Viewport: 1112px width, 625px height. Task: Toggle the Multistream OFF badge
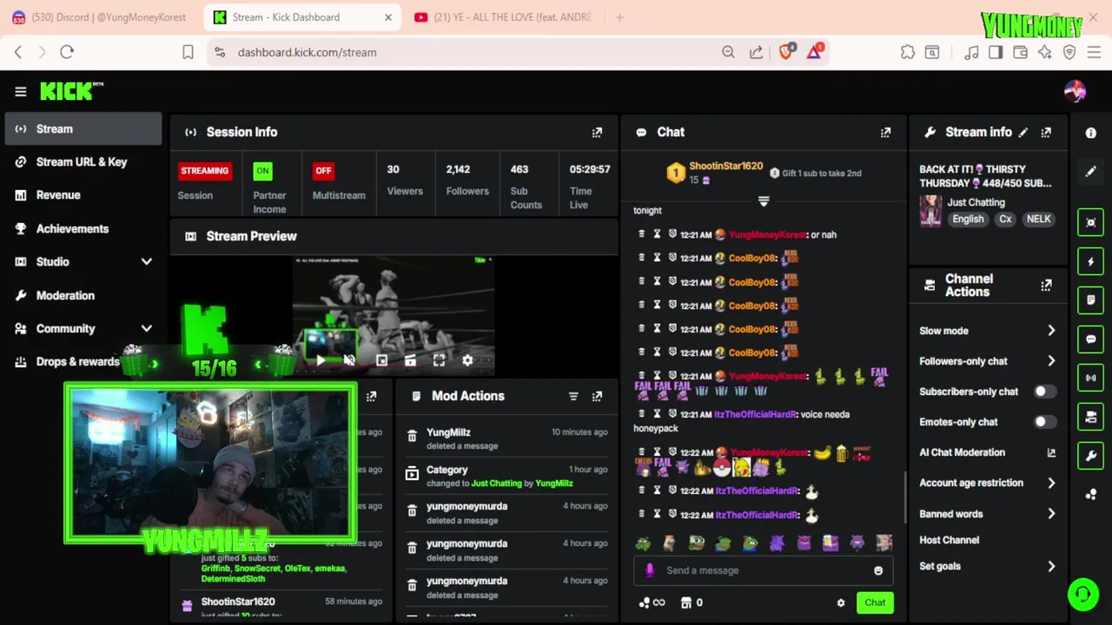[x=323, y=171]
